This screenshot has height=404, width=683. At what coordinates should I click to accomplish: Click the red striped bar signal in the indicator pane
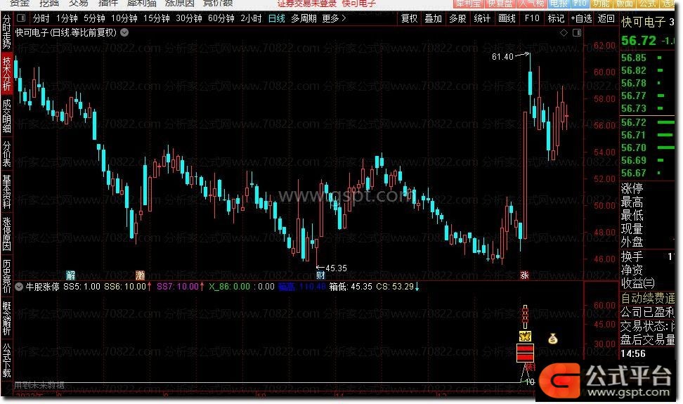[525, 353]
